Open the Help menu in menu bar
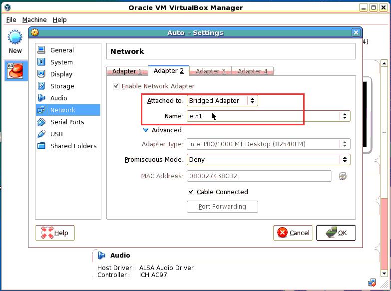The height and width of the screenshot is (291, 391). 59,19
